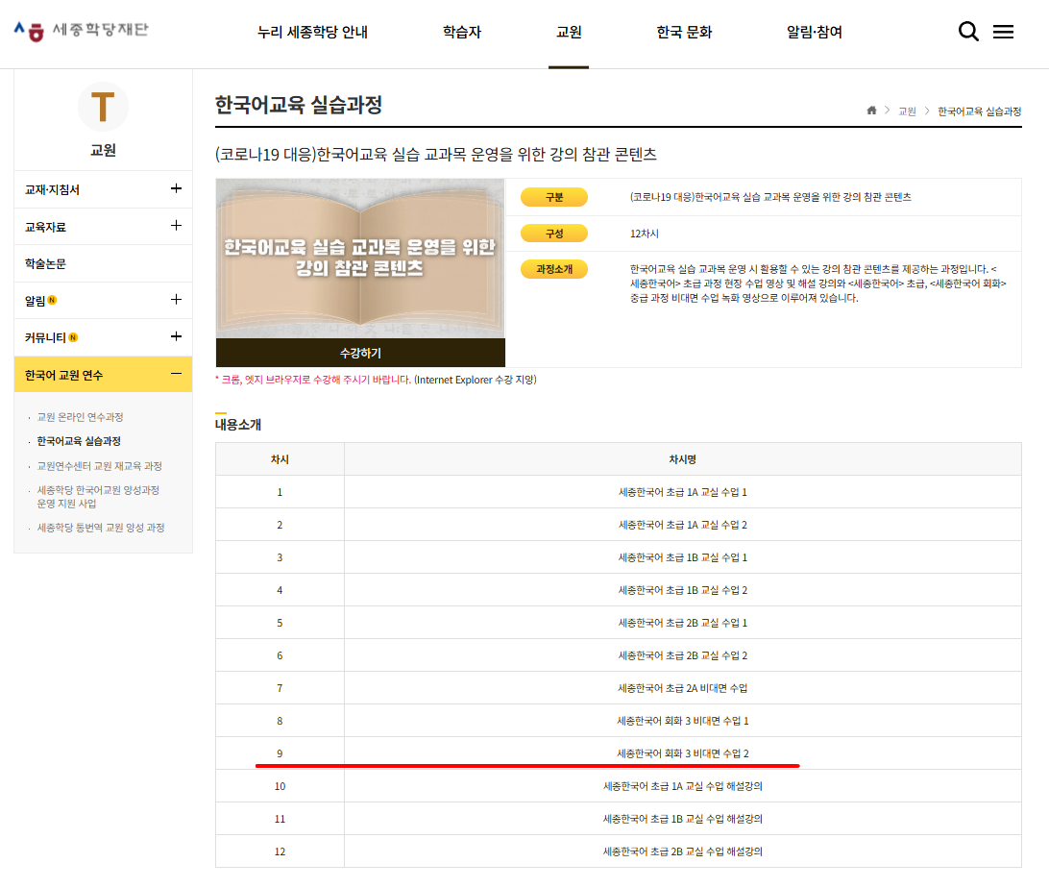Click the 구분 yellow label
The width and height of the screenshot is (1049, 888).
coord(554,197)
